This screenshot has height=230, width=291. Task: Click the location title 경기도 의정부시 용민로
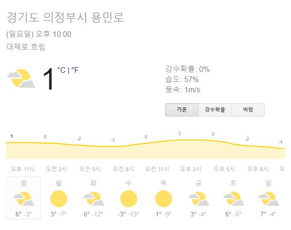pyautogui.click(x=65, y=18)
